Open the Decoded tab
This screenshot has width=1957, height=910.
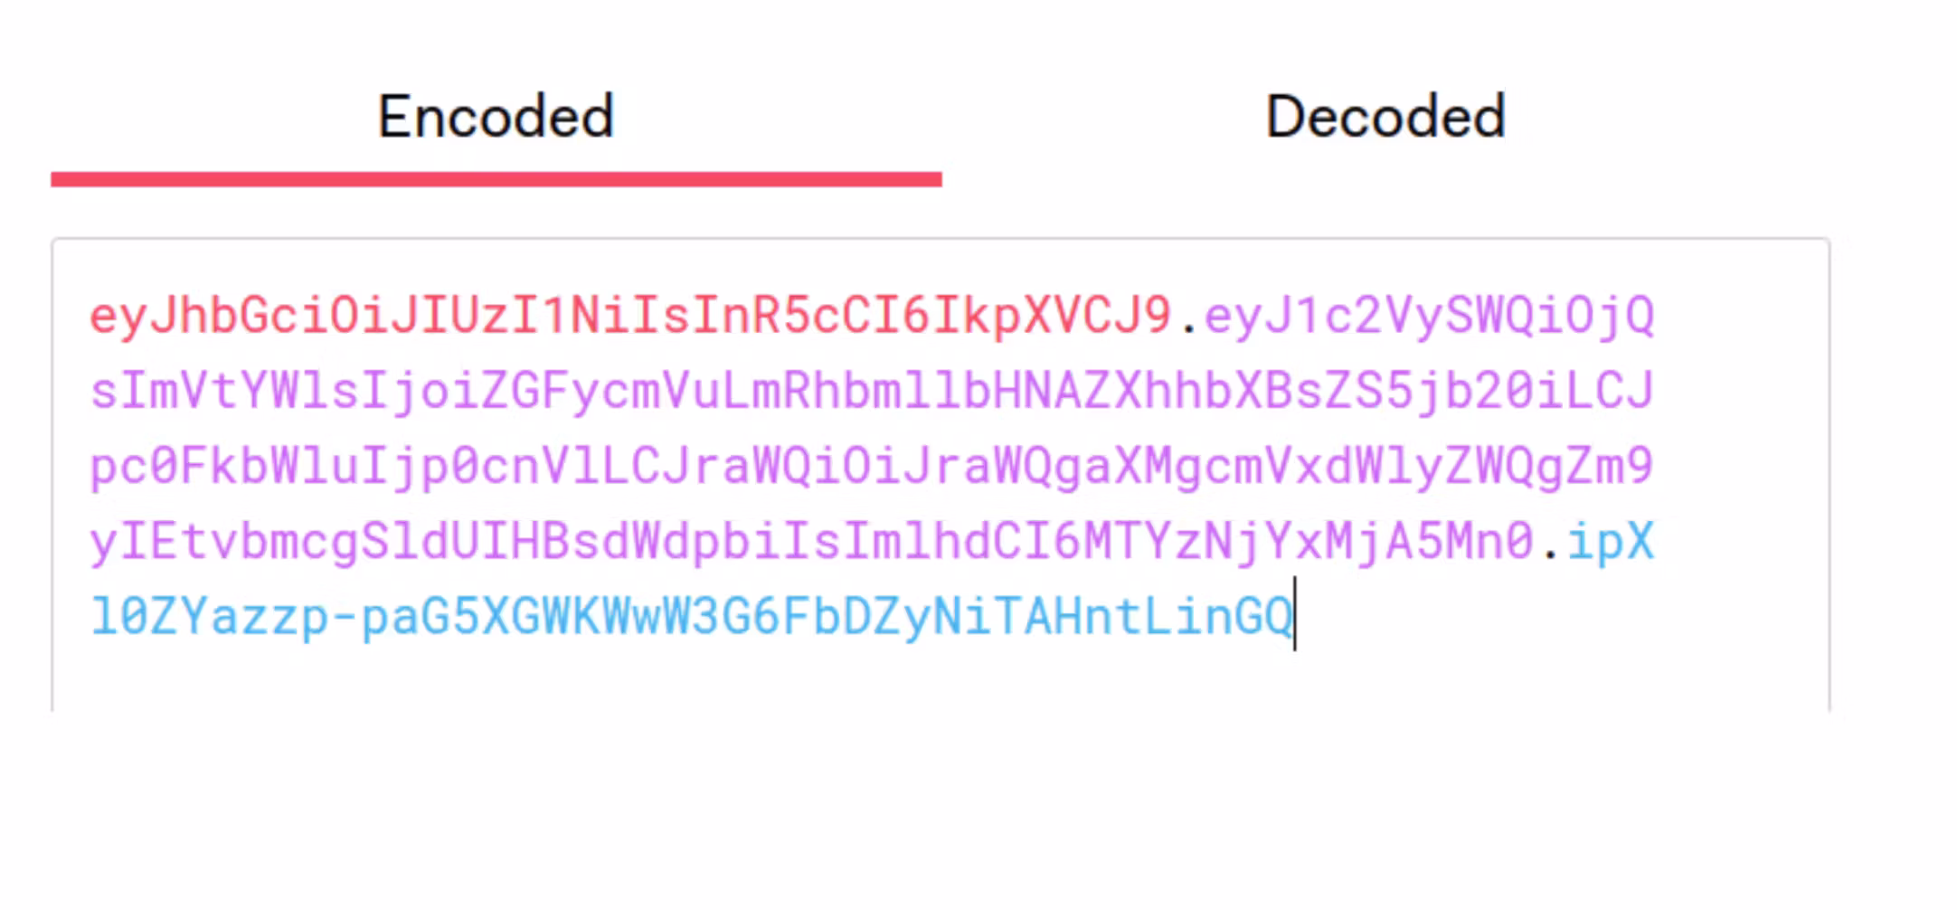pyautogui.click(x=1385, y=117)
